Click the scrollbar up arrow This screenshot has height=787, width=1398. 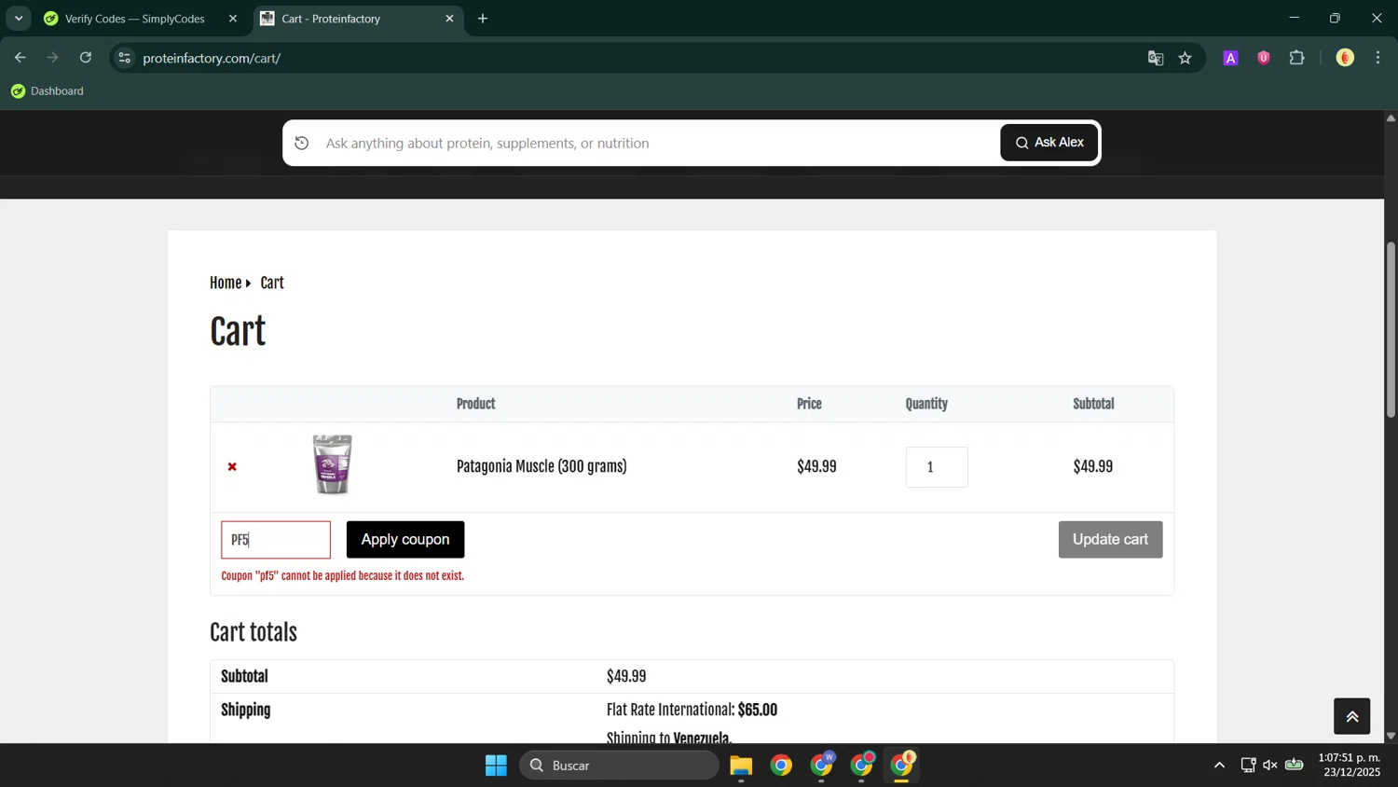click(1391, 118)
